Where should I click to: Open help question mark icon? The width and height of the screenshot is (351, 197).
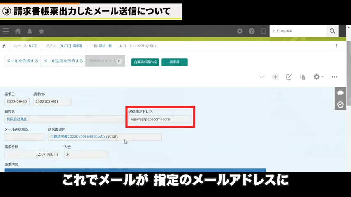(252, 31)
